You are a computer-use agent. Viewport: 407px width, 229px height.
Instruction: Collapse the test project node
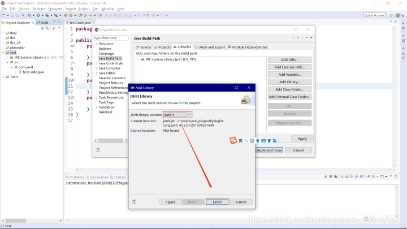tap(3, 53)
